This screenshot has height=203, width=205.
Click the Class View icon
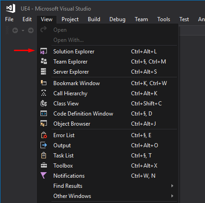tap(44, 103)
